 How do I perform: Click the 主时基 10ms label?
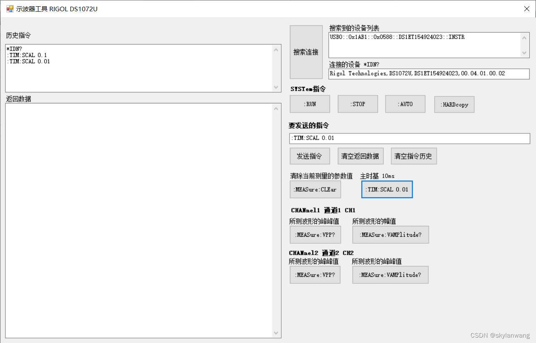[377, 176]
